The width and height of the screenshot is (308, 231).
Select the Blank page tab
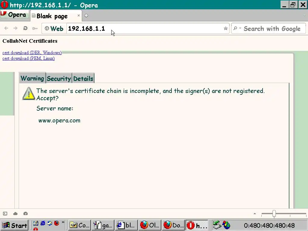[56, 16]
